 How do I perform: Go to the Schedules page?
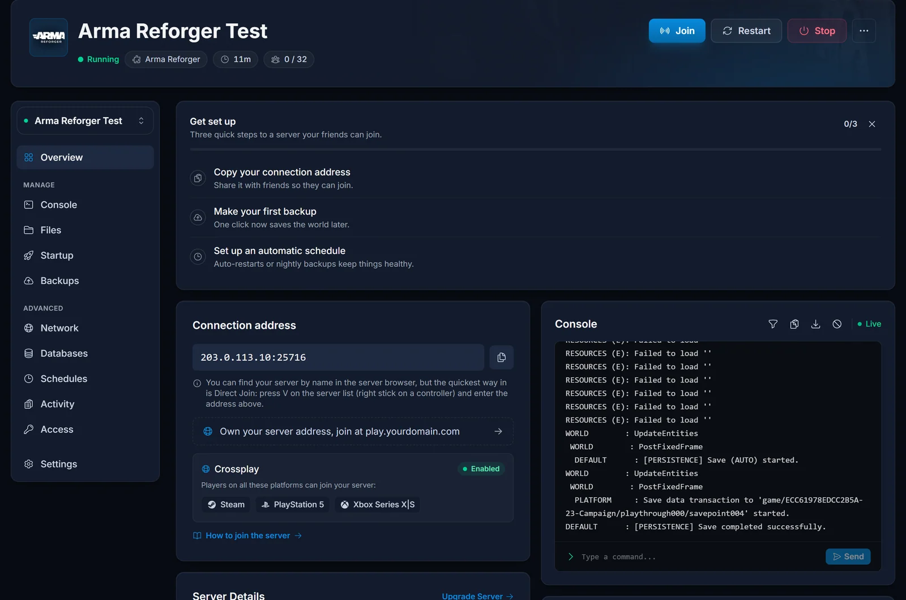85,379
